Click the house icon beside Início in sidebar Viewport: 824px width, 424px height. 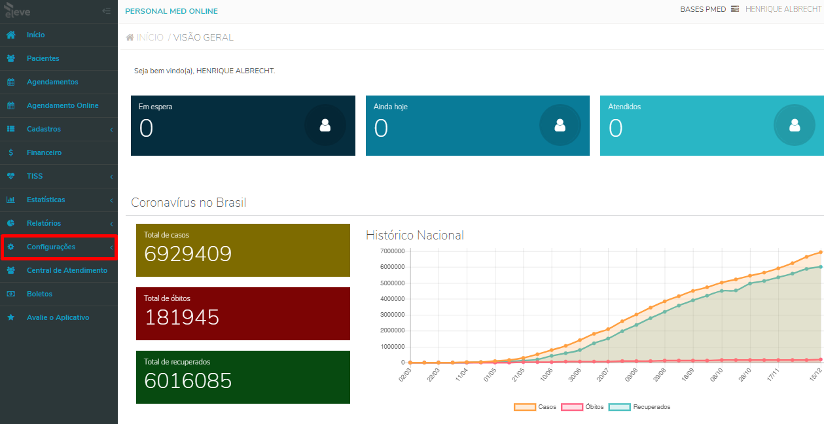pos(10,35)
